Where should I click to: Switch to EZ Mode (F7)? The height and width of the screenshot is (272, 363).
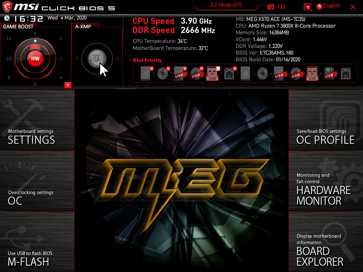point(227,5)
